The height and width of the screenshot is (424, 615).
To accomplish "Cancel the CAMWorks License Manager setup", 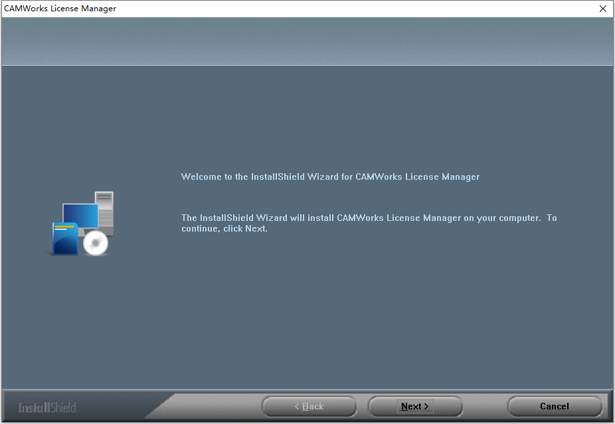I will tap(554, 406).
